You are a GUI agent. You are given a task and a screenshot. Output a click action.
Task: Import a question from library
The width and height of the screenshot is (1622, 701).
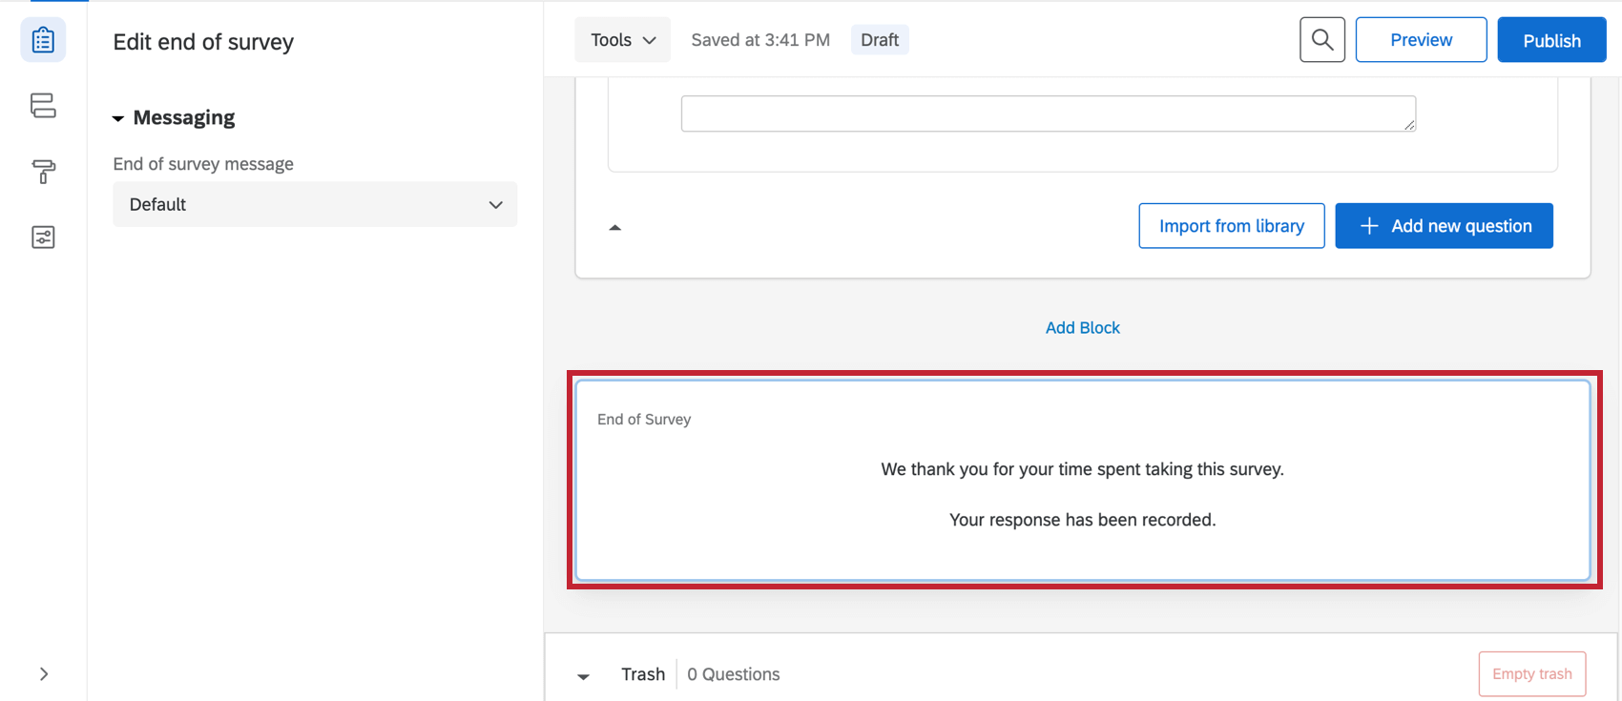(1231, 225)
